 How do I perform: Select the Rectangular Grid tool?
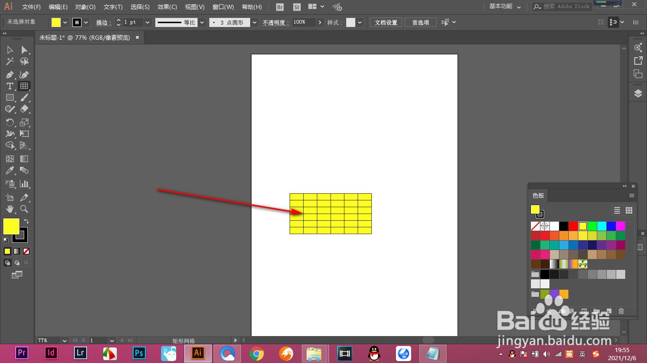tap(24, 86)
